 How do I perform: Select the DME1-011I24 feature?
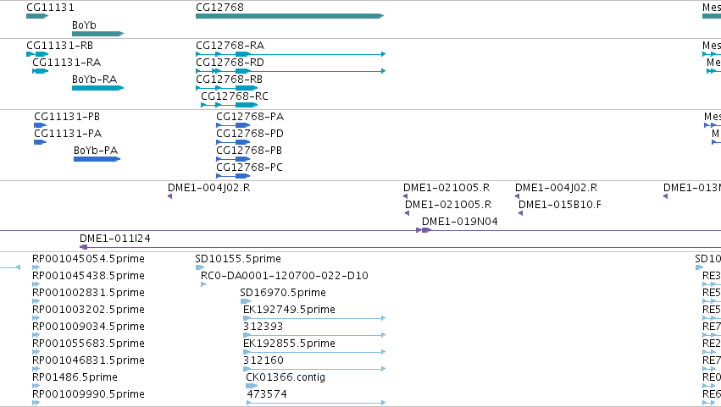pos(400,248)
